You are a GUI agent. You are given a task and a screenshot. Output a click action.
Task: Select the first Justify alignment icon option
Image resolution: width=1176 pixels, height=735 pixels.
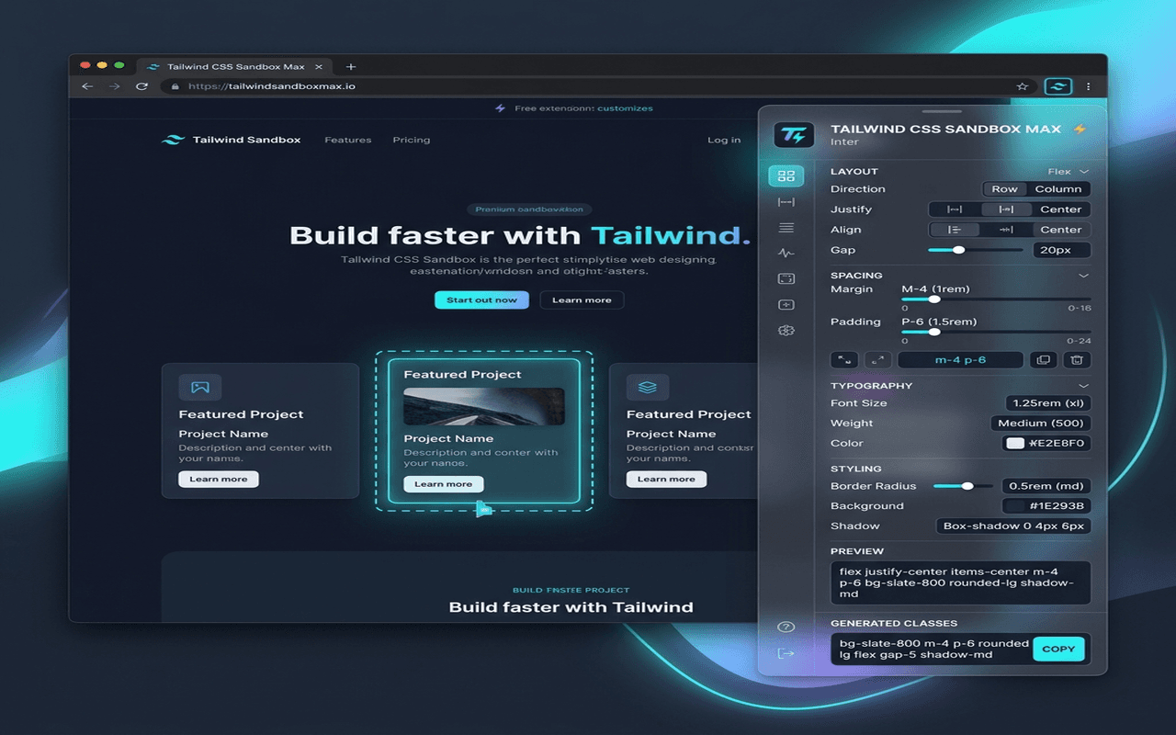(x=955, y=209)
